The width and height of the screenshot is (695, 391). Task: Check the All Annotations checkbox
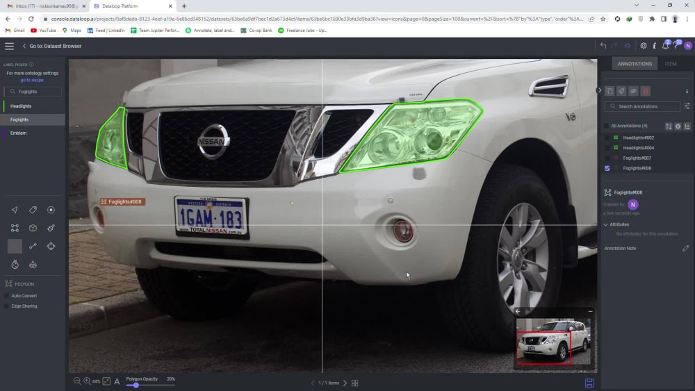[x=606, y=126]
